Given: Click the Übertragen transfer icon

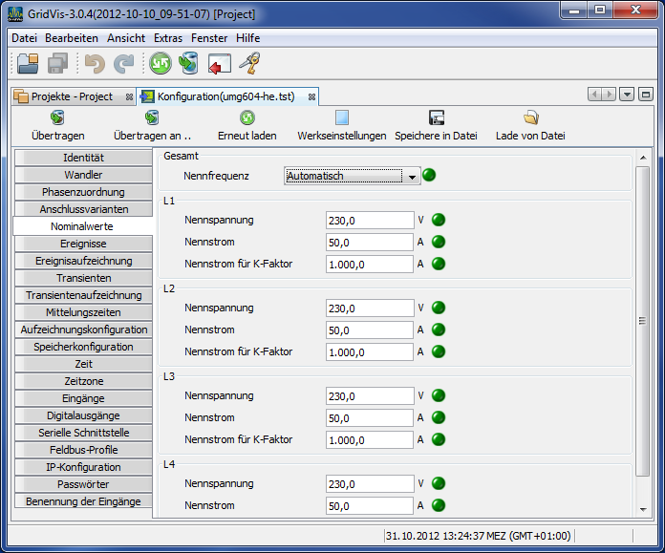Looking at the screenshot, I should point(57,117).
